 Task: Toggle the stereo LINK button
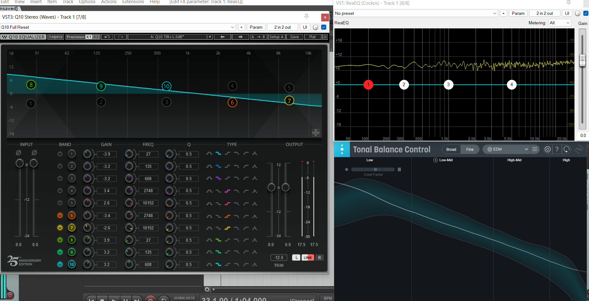coord(308,257)
